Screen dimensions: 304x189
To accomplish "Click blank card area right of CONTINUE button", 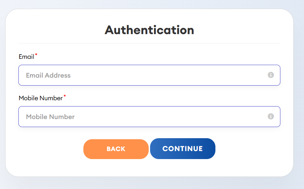I will tap(254, 149).
